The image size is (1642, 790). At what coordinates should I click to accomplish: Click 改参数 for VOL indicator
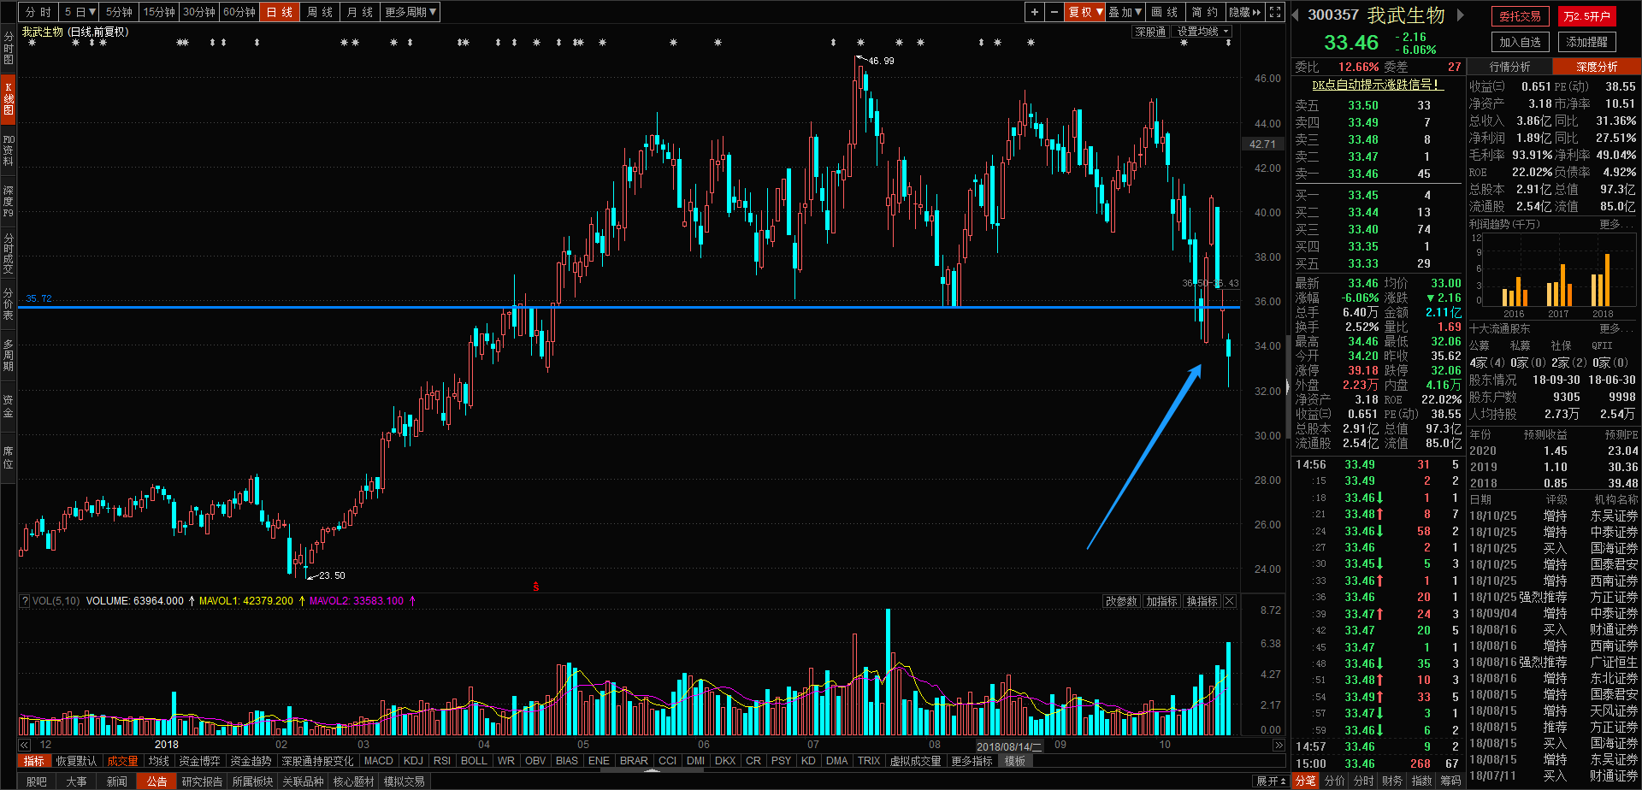point(1121,601)
